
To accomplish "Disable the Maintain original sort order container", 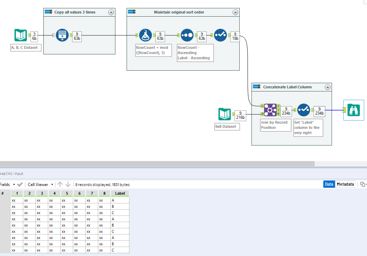I will (x=131, y=11).
